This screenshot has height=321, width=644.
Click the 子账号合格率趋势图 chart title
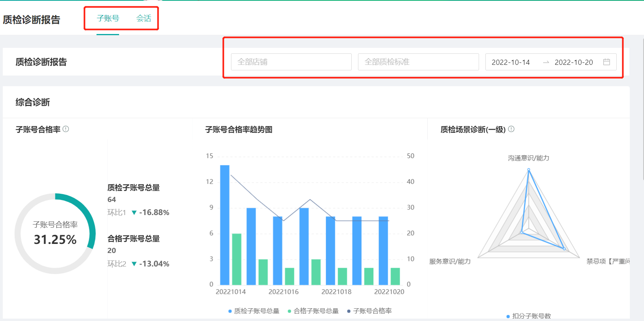pyautogui.click(x=239, y=130)
